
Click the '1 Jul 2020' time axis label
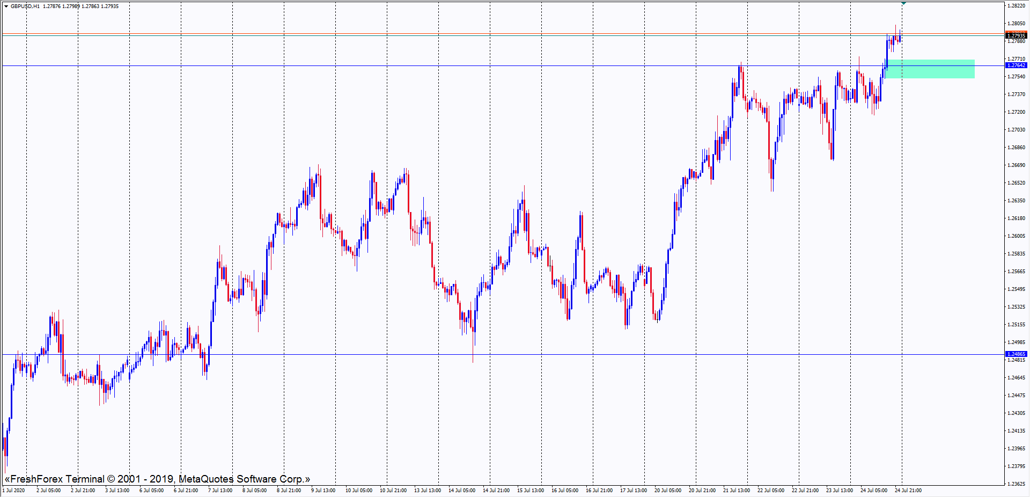tap(13, 490)
